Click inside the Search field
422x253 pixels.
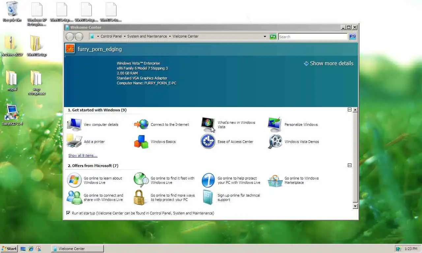coord(313,37)
